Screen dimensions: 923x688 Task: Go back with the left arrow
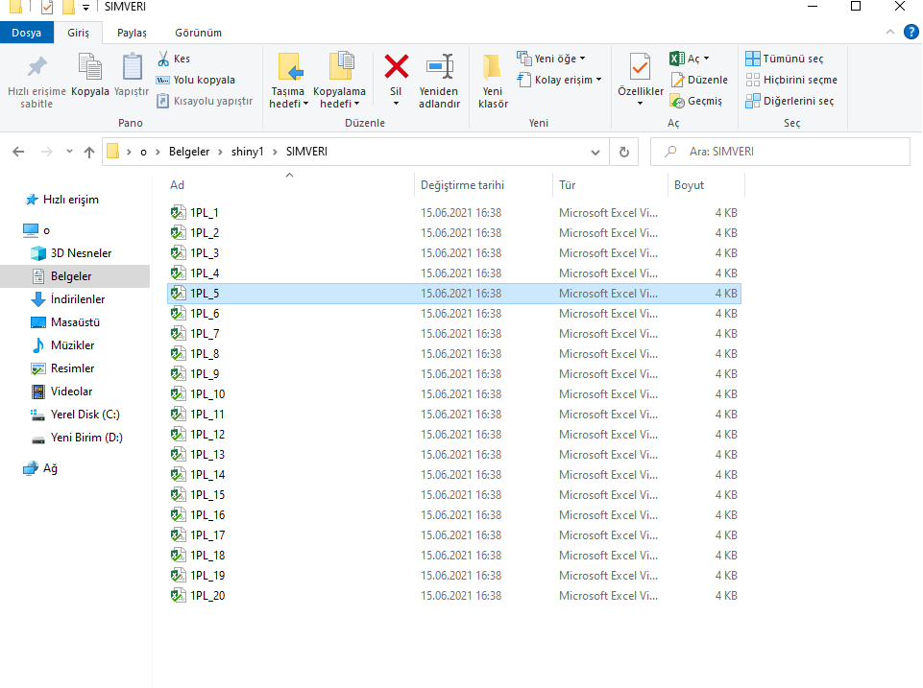tap(19, 152)
